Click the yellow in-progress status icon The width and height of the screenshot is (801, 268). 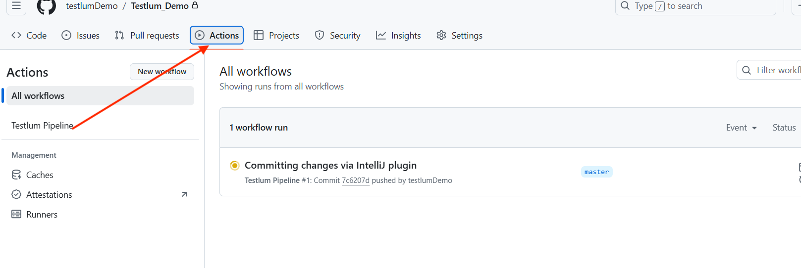tap(235, 165)
